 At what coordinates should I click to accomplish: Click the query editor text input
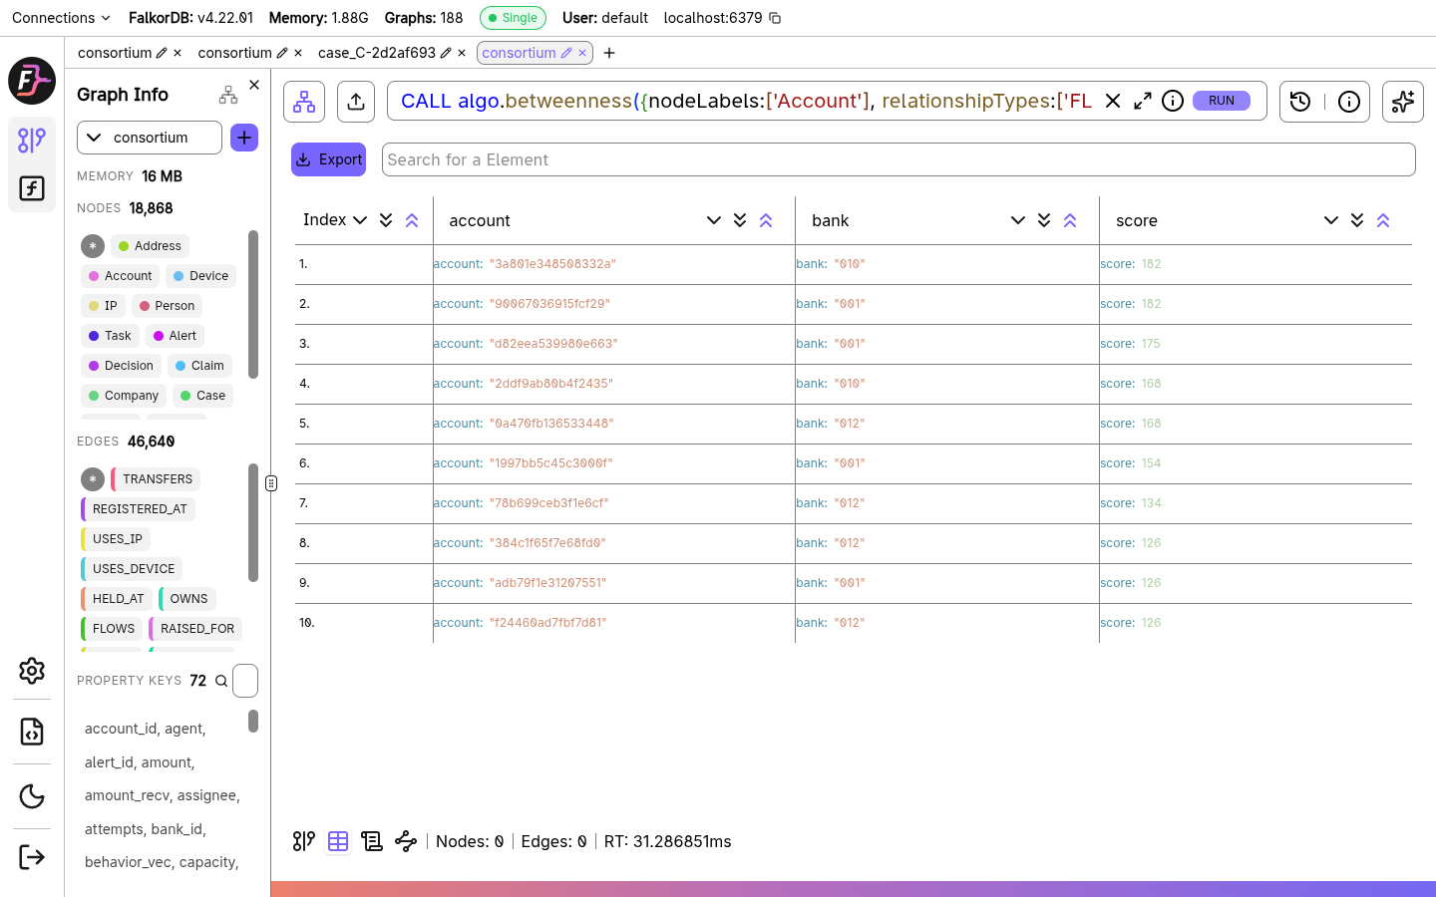point(746,101)
